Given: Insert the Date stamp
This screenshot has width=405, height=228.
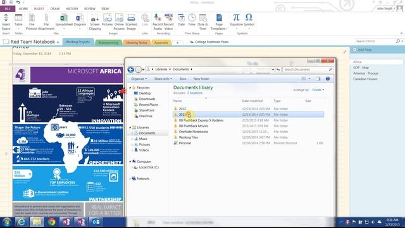Looking at the screenshot, I should point(182,20).
